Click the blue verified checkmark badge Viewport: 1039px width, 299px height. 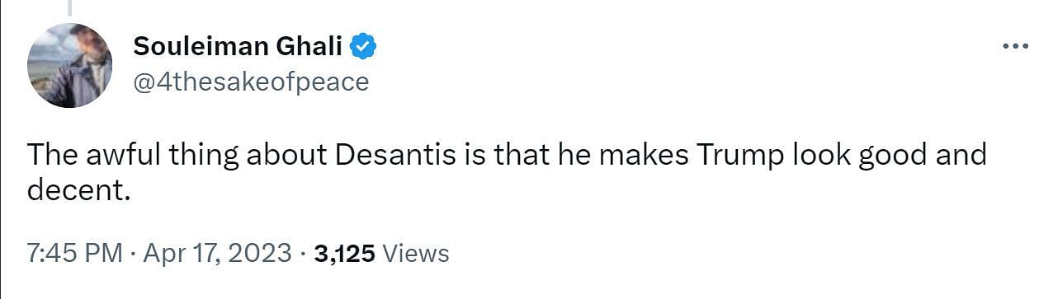[363, 48]
